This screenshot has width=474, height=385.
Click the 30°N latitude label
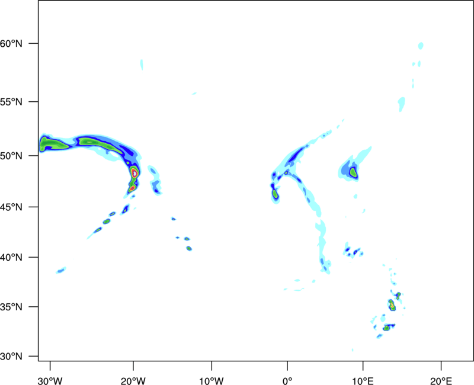click(11, 357)
